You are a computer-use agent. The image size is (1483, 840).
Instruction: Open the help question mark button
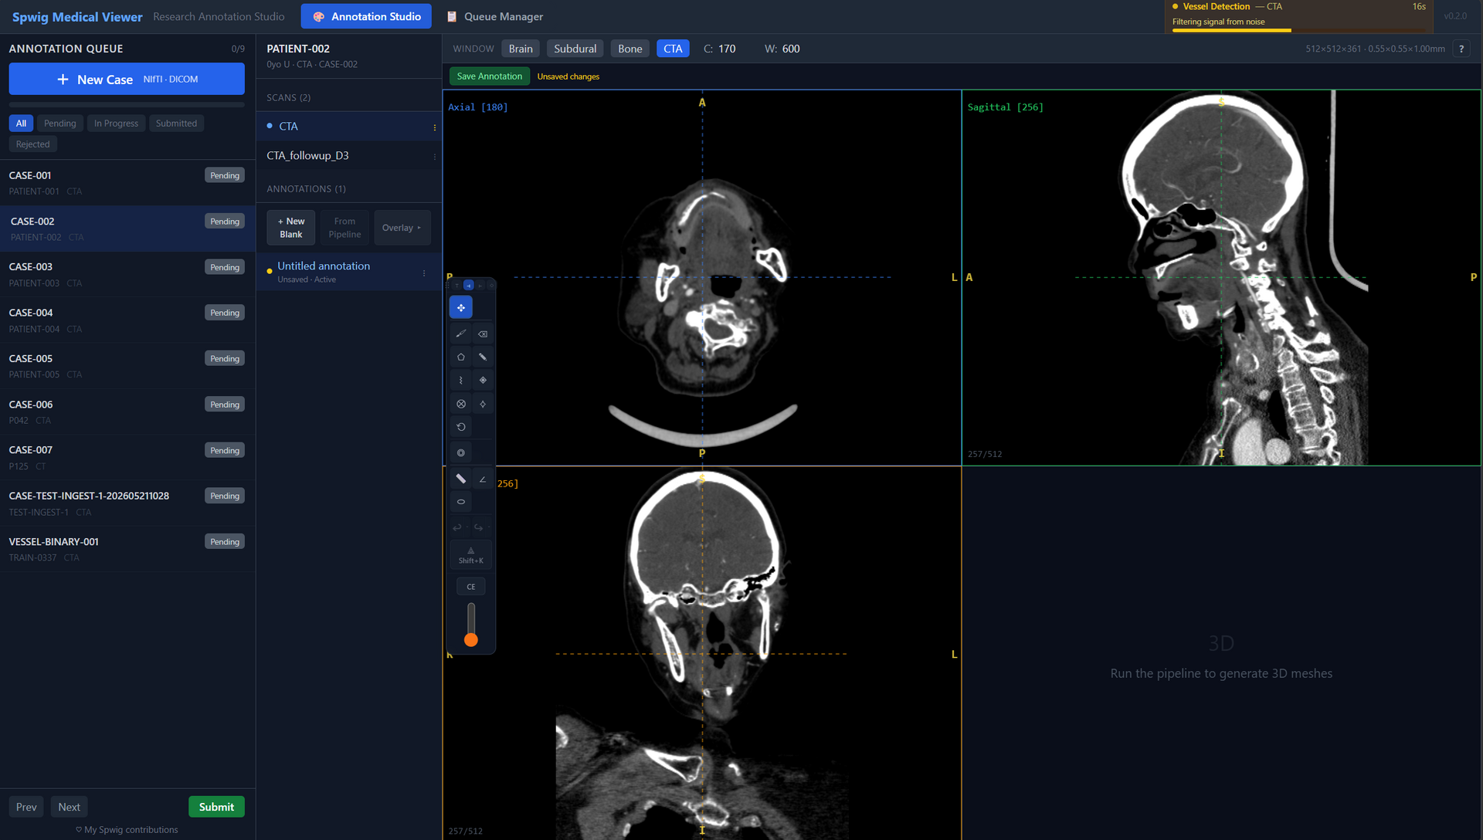(1461, 49)
